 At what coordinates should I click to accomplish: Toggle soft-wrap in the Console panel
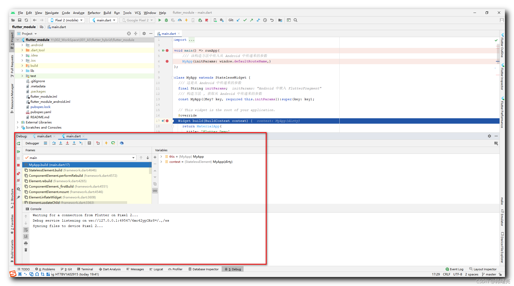[x=26, y=230]
